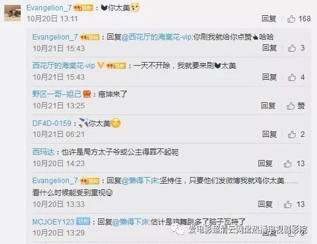Like the 10月20日 13:33 reply by Evangelion_7

288,204
